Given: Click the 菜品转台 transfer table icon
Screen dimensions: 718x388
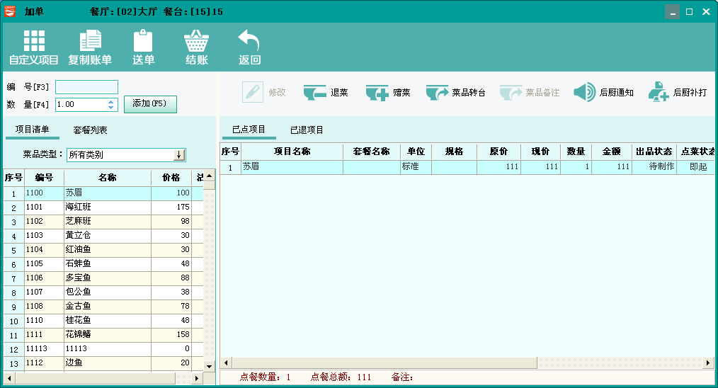Looking at the screenshot, I should tap(437, 93).
